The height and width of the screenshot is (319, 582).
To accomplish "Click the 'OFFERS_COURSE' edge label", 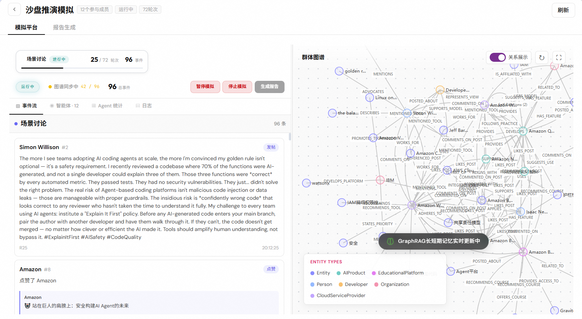I will (512, 297).
